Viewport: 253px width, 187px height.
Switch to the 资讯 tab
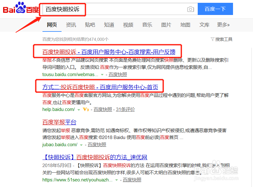[71, 25]
